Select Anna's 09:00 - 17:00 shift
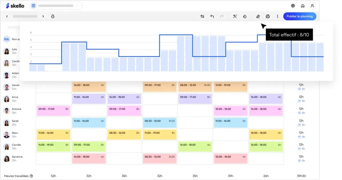Viewport: 342px width, 180px height. click(x=195, y=99)
